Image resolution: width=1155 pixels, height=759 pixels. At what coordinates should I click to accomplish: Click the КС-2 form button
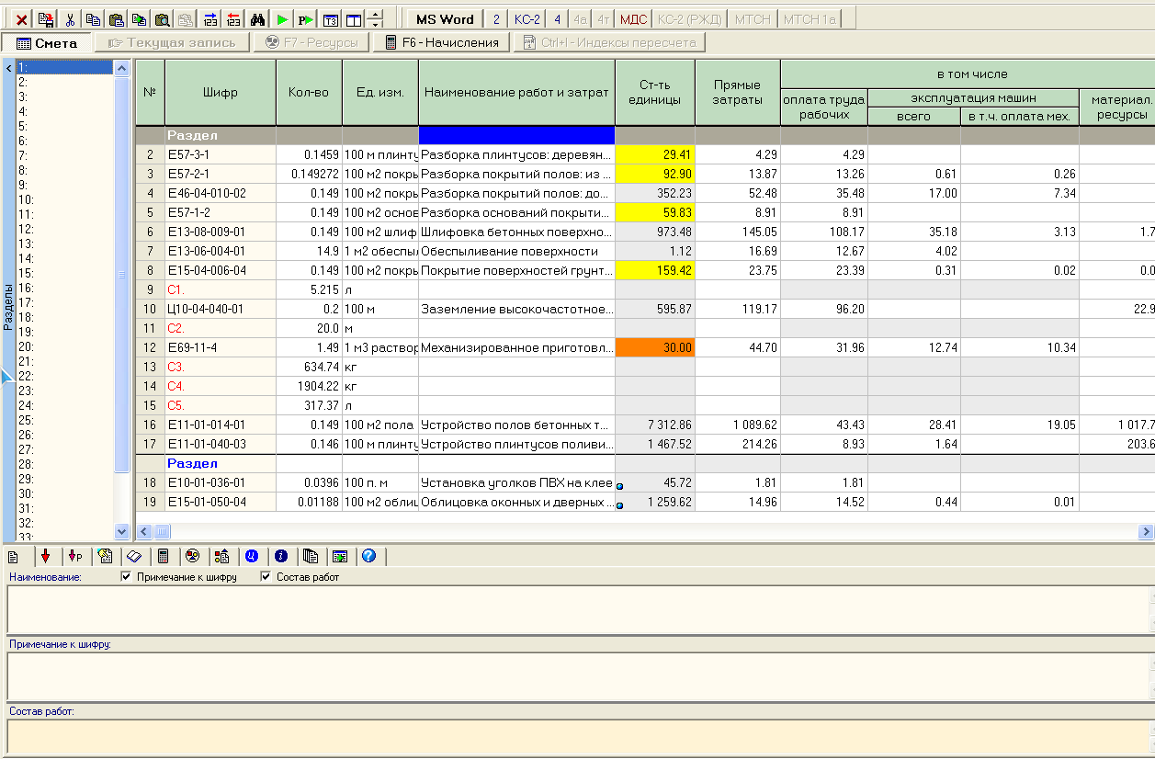(x=527, y=19)
